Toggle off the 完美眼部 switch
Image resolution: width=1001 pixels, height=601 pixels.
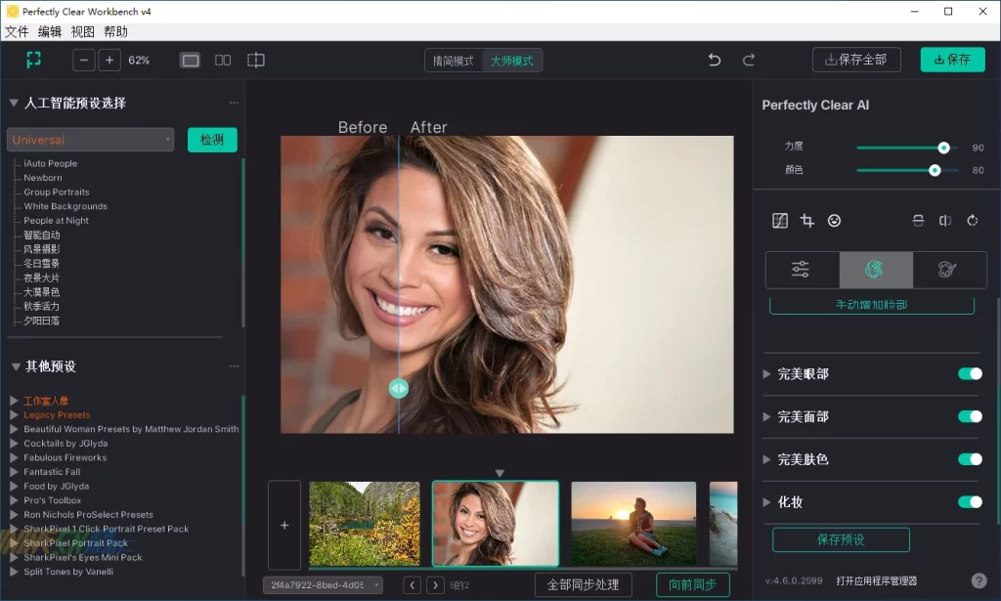[x=970, y=373]
